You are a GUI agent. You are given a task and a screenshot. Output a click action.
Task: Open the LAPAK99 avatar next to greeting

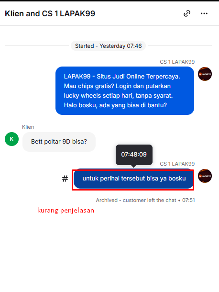205,74
